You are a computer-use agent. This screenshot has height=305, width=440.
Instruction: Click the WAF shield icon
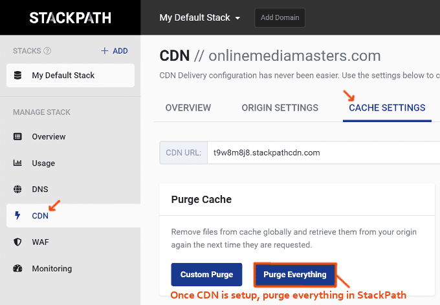(x=17, y=242)
